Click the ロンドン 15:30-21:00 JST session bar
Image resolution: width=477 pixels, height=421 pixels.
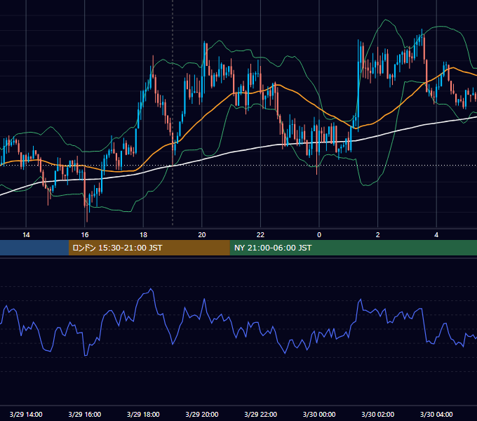tap(149, 248)
